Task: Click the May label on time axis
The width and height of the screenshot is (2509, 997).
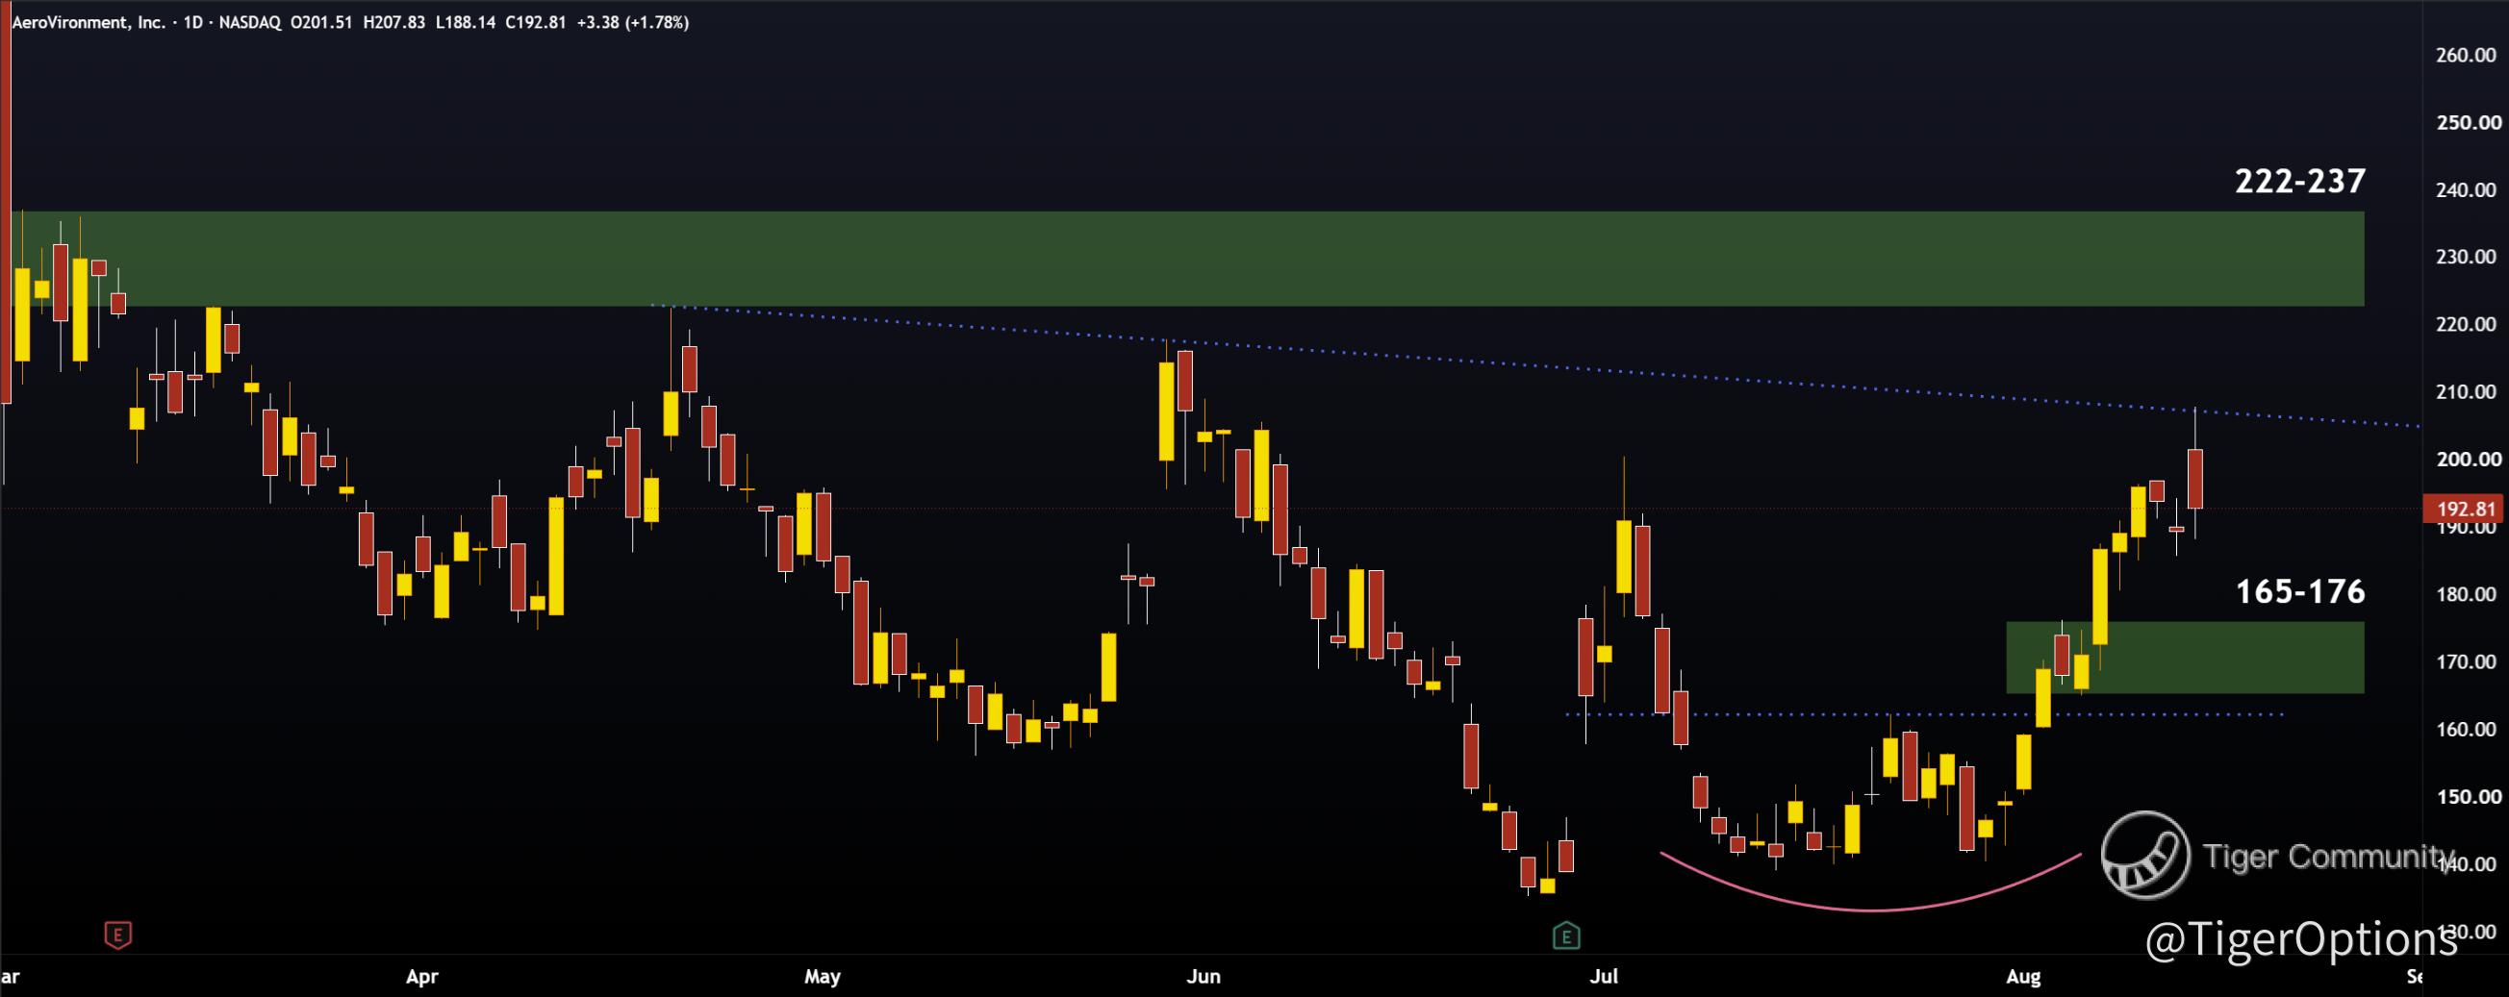Action: [x=823, y=977]
